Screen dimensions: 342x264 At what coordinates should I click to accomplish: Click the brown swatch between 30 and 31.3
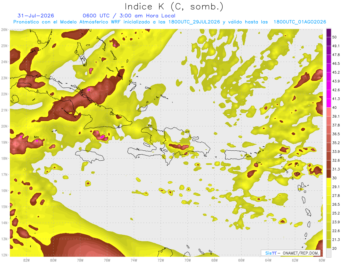pyautogui.click(x=329, y=173)
